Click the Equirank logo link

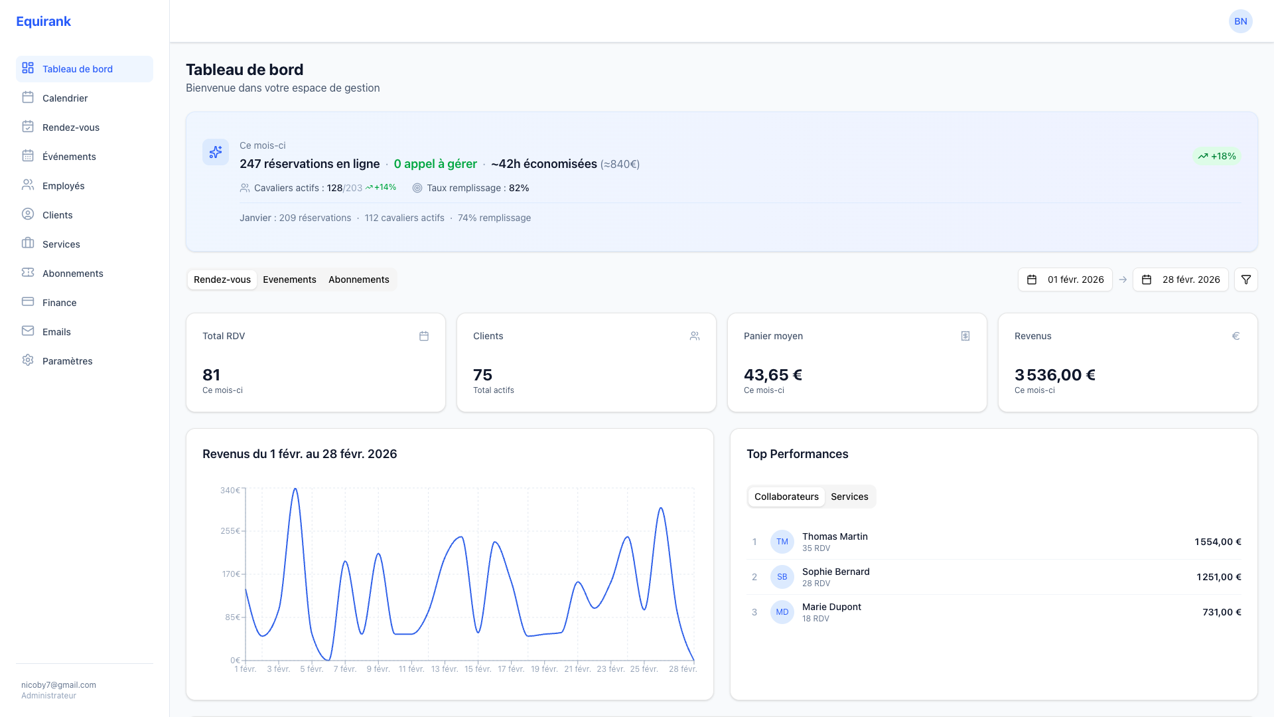click(x=44, y=21)
